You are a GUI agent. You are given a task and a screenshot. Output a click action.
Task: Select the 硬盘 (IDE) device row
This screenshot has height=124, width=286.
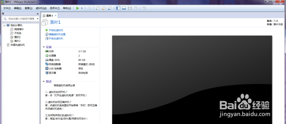(71, 60)
